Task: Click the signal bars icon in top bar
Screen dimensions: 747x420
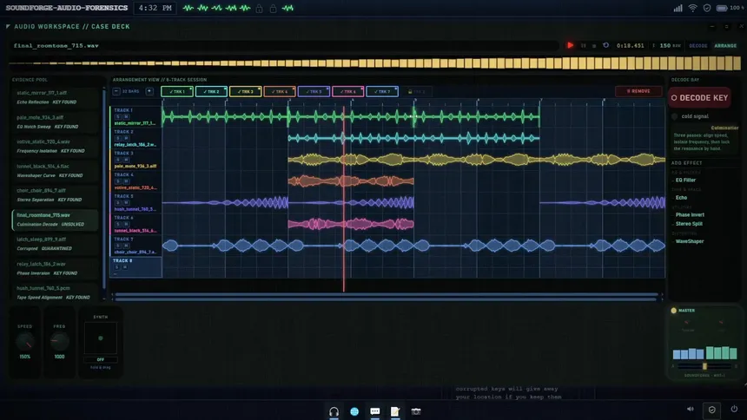Action: [x=678, y=8]
